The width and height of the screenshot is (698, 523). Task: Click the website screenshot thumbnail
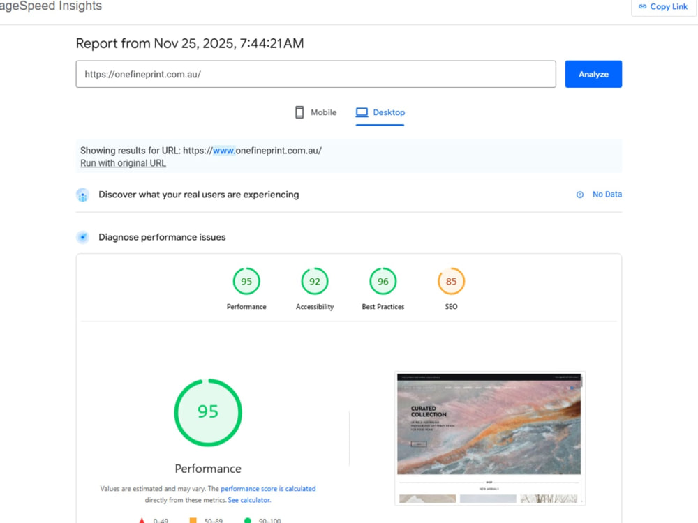click(x=490, y=439)
